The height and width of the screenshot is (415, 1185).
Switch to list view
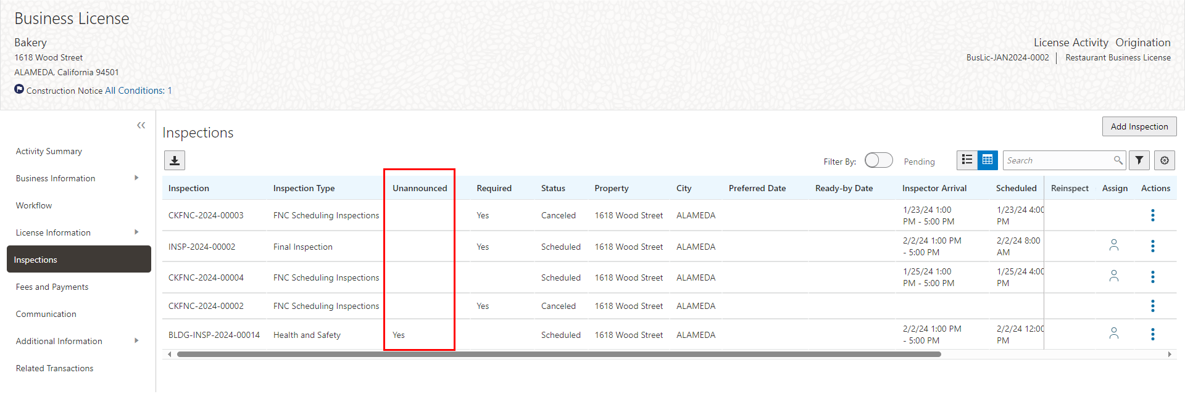[967, 160]
